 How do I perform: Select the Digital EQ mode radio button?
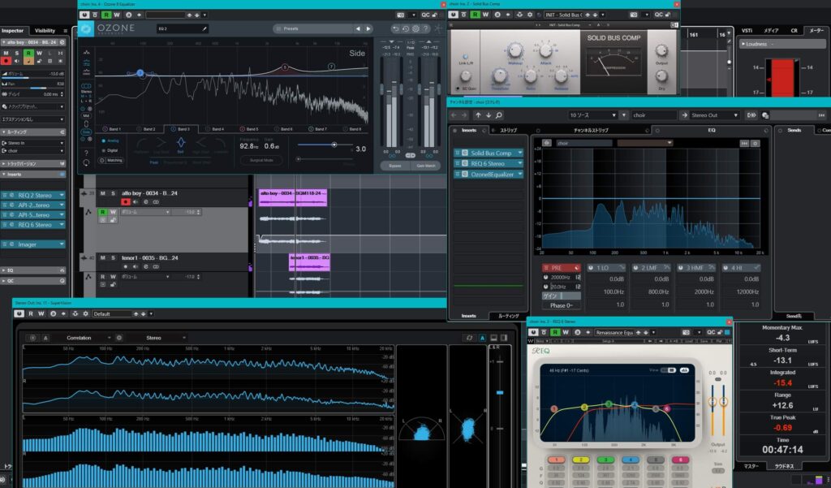pyautogui.click(x=105, y=150)
